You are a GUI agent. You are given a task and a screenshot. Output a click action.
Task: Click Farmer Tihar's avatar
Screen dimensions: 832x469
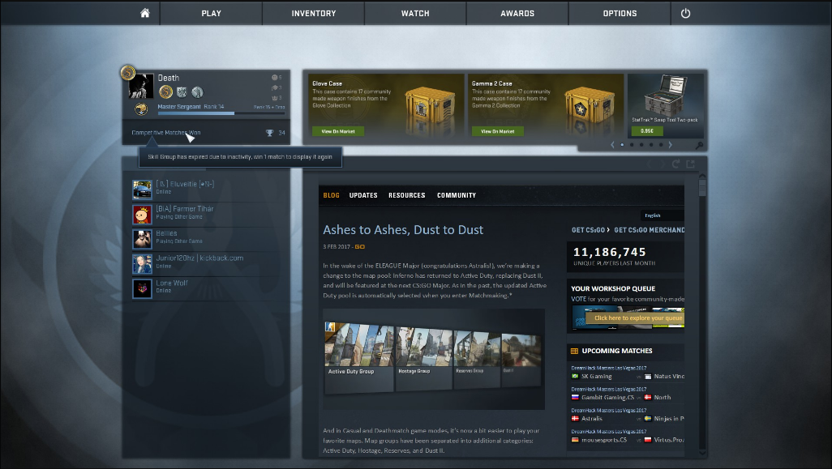142,214
